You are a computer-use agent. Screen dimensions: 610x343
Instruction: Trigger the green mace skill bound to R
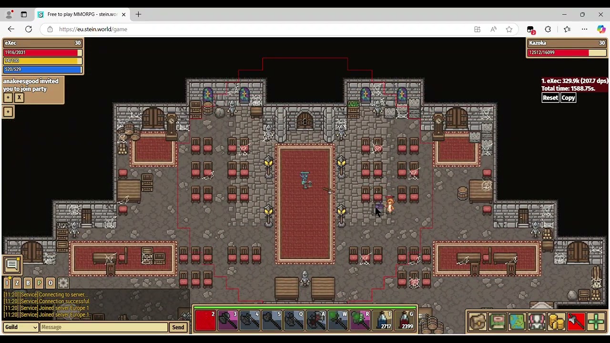359,320
